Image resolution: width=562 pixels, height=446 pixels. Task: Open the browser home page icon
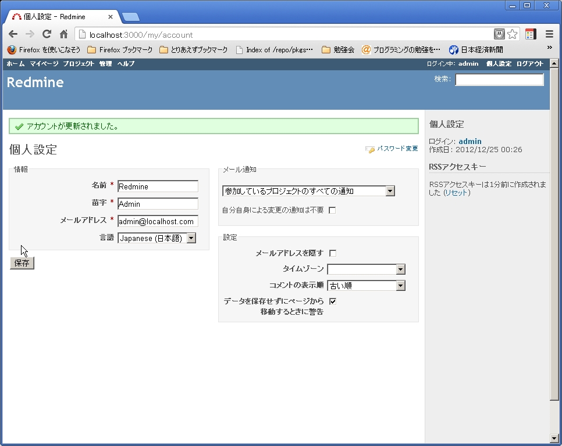[x=64, y=34]
